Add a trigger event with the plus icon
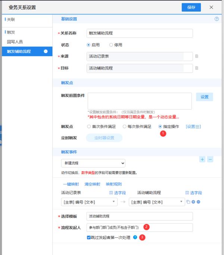224x255 pixels. coord(202,159)
